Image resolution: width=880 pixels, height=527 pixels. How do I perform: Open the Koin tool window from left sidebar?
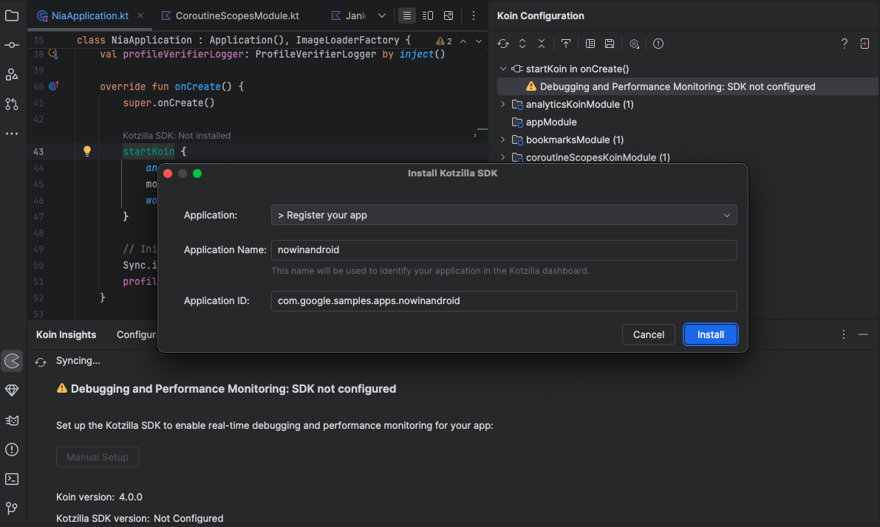point(12,361)
